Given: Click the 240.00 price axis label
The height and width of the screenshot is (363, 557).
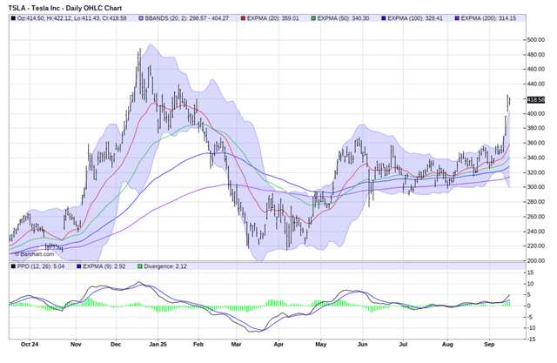Looking at the screenshot, I should [536, 232].
